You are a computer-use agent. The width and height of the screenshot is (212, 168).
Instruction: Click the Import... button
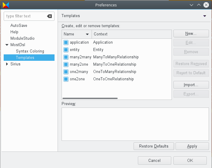pos(191,85)
